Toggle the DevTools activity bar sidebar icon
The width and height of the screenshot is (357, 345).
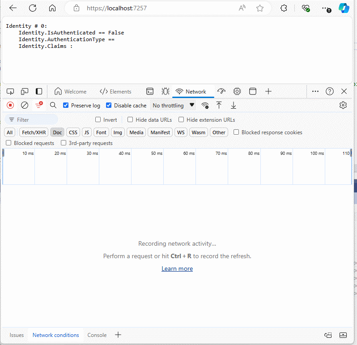click(x=39, y=92)
